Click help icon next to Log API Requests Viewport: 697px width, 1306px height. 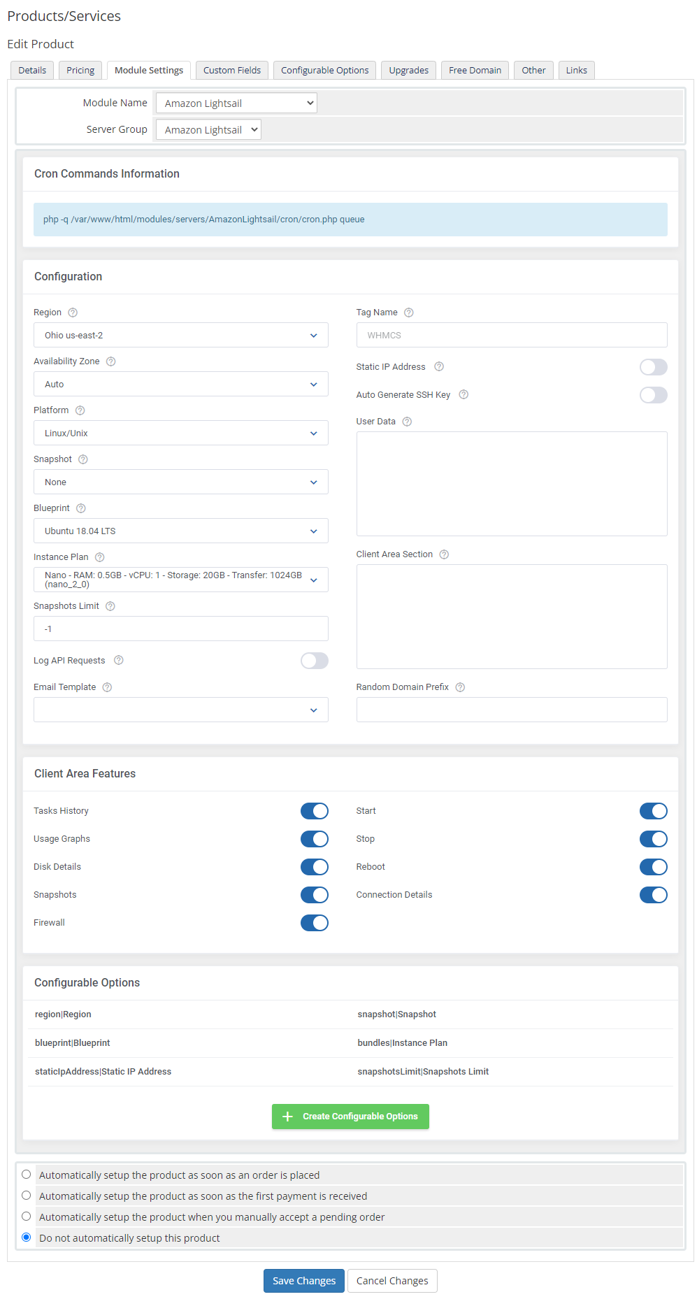118,660
